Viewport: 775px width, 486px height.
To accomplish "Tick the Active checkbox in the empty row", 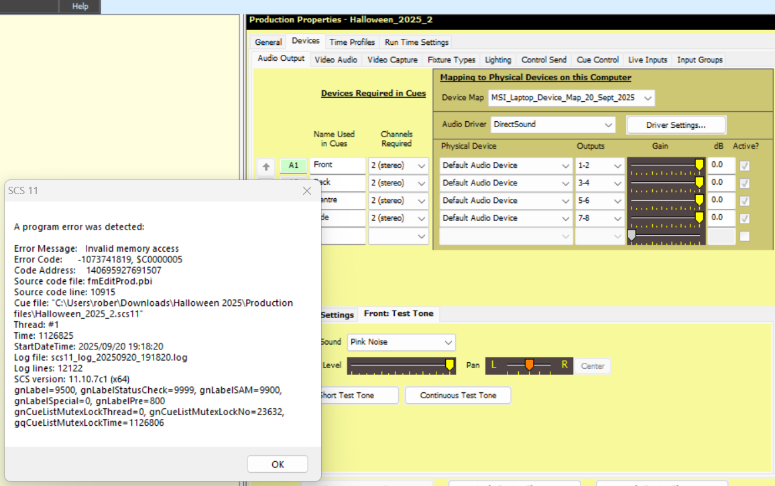I will pos(744,236).
